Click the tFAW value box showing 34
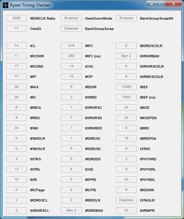 click(16, 128)
